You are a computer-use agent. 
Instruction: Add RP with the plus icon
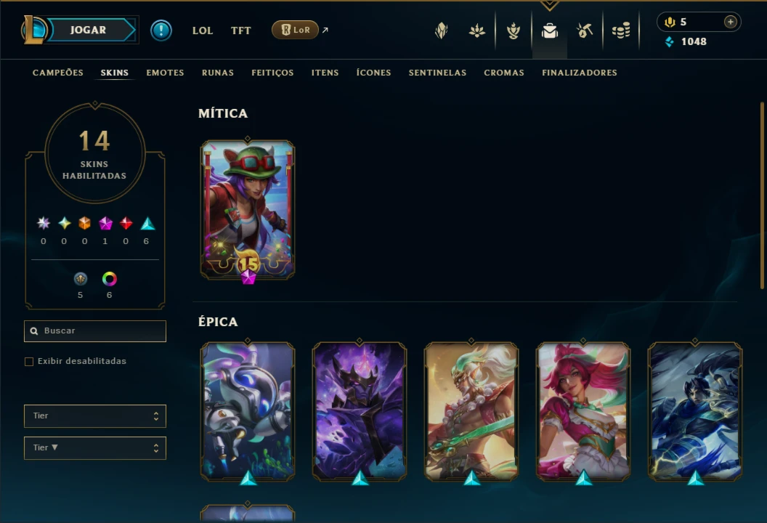[x=730, y=22]
